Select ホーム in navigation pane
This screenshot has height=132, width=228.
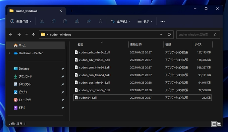tap(36, 45)
